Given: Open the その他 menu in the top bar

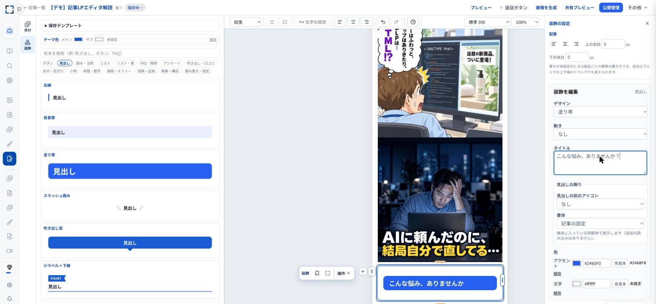Looking at the screenshot, I should (x=637, y=8).
